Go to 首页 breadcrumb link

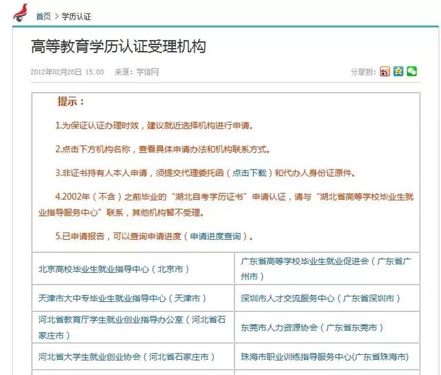point(43,17)
